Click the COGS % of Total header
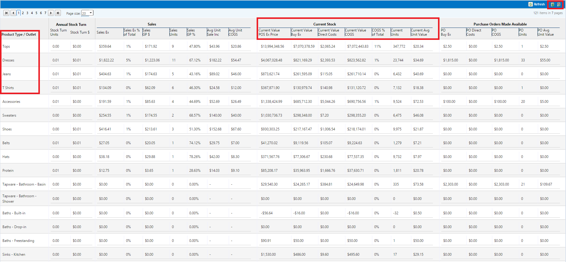 (378, 32)
